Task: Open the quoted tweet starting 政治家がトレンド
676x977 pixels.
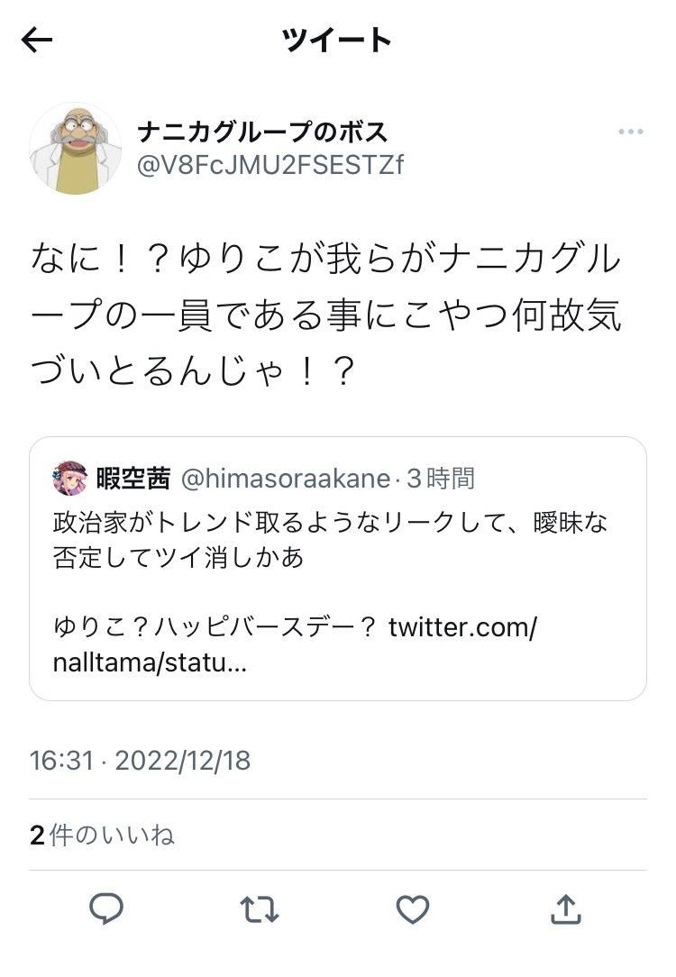Action: coord(337,539)
